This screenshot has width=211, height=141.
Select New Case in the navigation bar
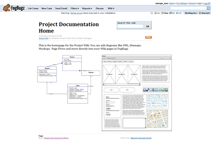[47, 8]
